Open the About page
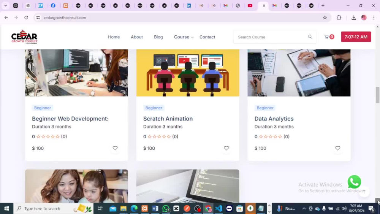This screenshot has width=380, height=214. [x=137, y=37]
